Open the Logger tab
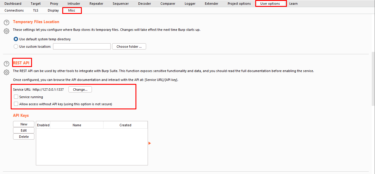375x174 pixels. coord(190,4)
